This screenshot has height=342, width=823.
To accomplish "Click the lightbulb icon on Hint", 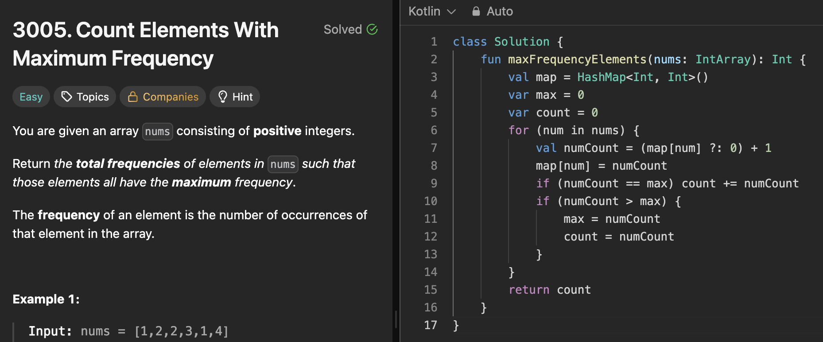I will coord(222,97).
